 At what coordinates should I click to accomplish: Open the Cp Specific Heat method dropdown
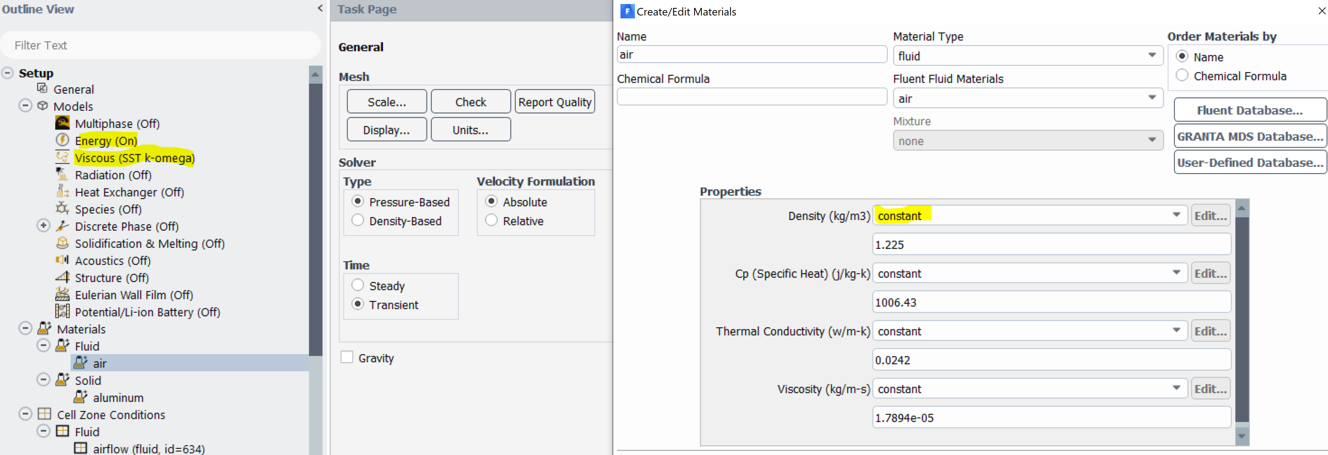[1030, 273]
